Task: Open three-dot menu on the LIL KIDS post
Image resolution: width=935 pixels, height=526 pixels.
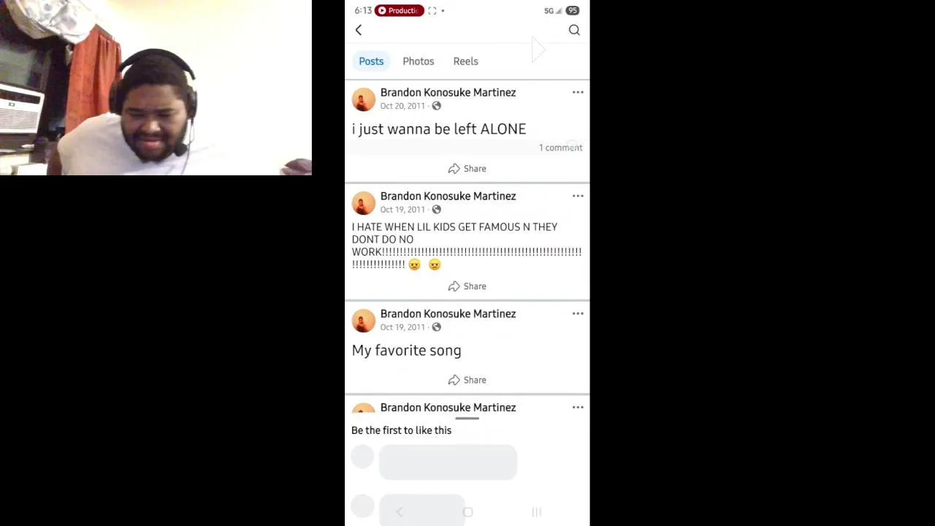Action: 578,196
